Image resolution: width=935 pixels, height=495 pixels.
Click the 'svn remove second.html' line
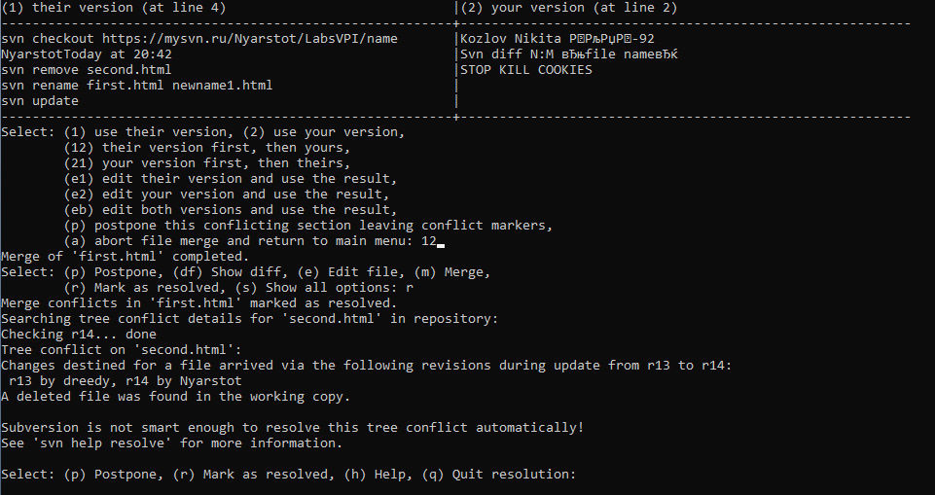pyautogui.click(x=87, y=70)
